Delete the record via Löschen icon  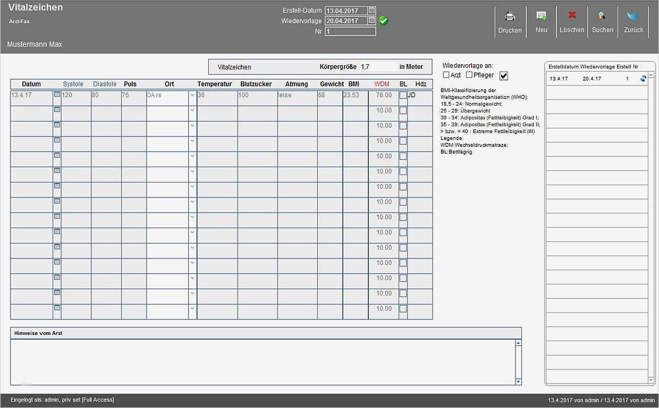pyautogui.click(x=572, y=15)
